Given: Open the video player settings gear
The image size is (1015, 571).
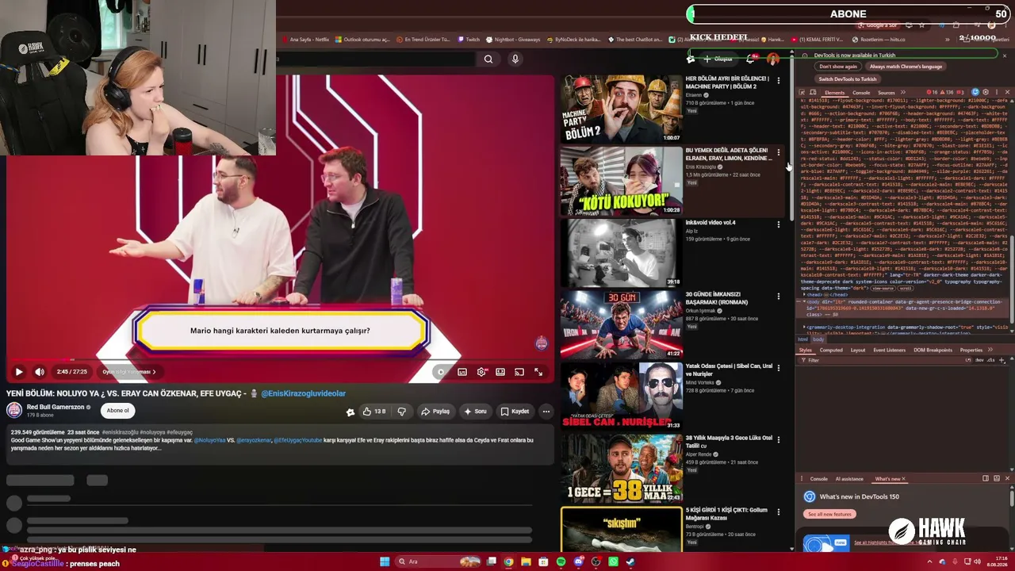Looking at the screenshot, I should coord(481,372).
